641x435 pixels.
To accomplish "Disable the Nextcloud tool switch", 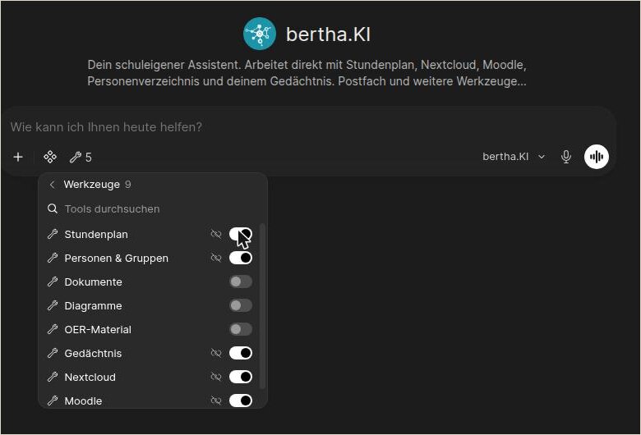I will [240, 377].
